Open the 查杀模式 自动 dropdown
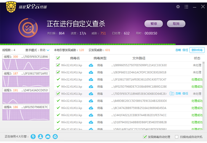 click(48, 50)
